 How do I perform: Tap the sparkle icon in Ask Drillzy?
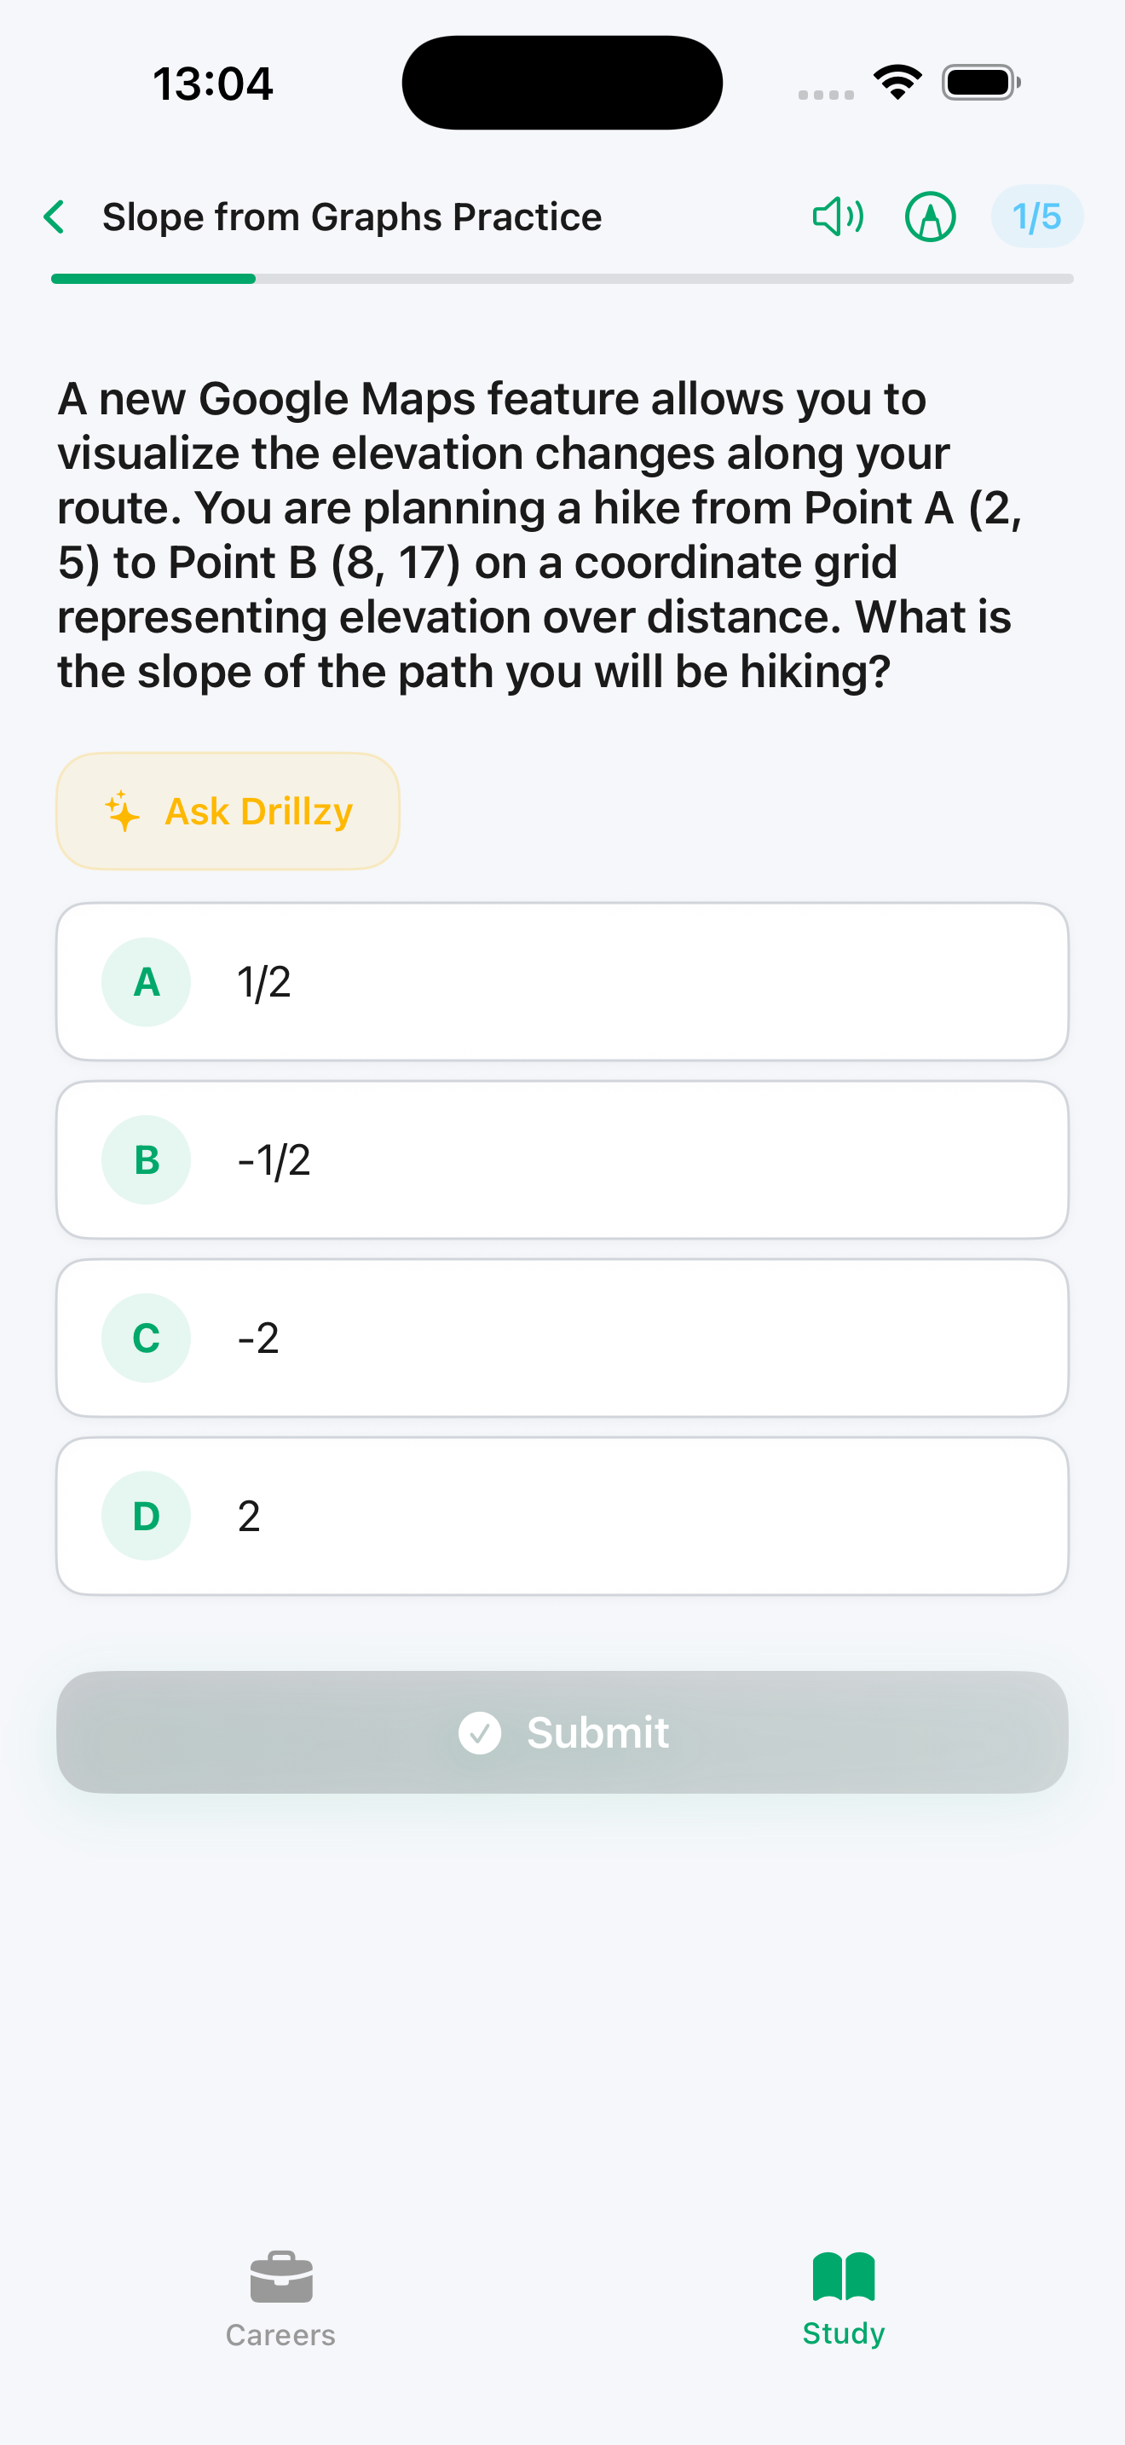(x=123, y=812)
